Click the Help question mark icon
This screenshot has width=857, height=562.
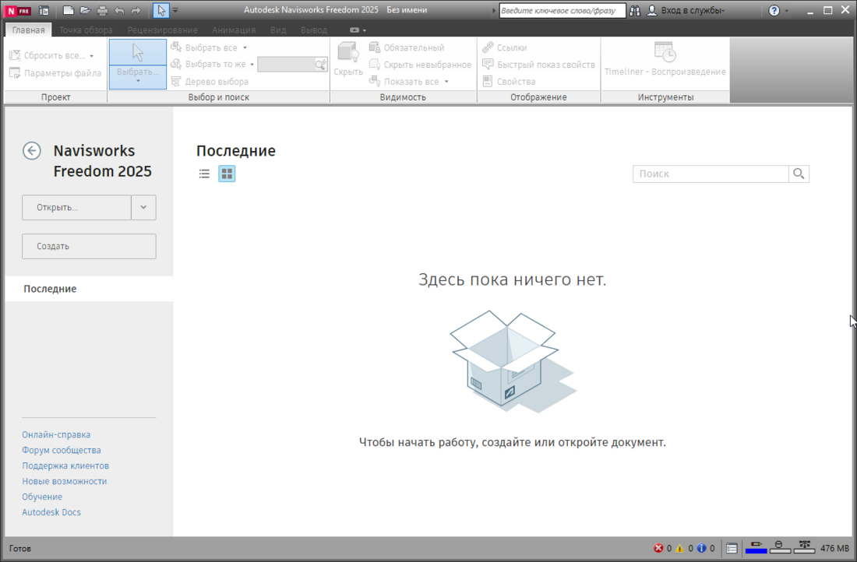tap(774, 10)
